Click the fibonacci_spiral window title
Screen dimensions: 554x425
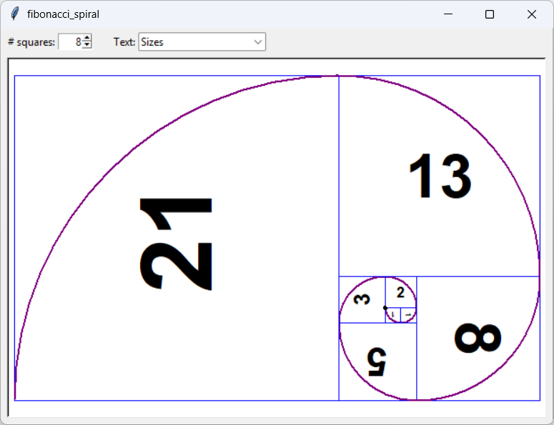coord(63,14)
